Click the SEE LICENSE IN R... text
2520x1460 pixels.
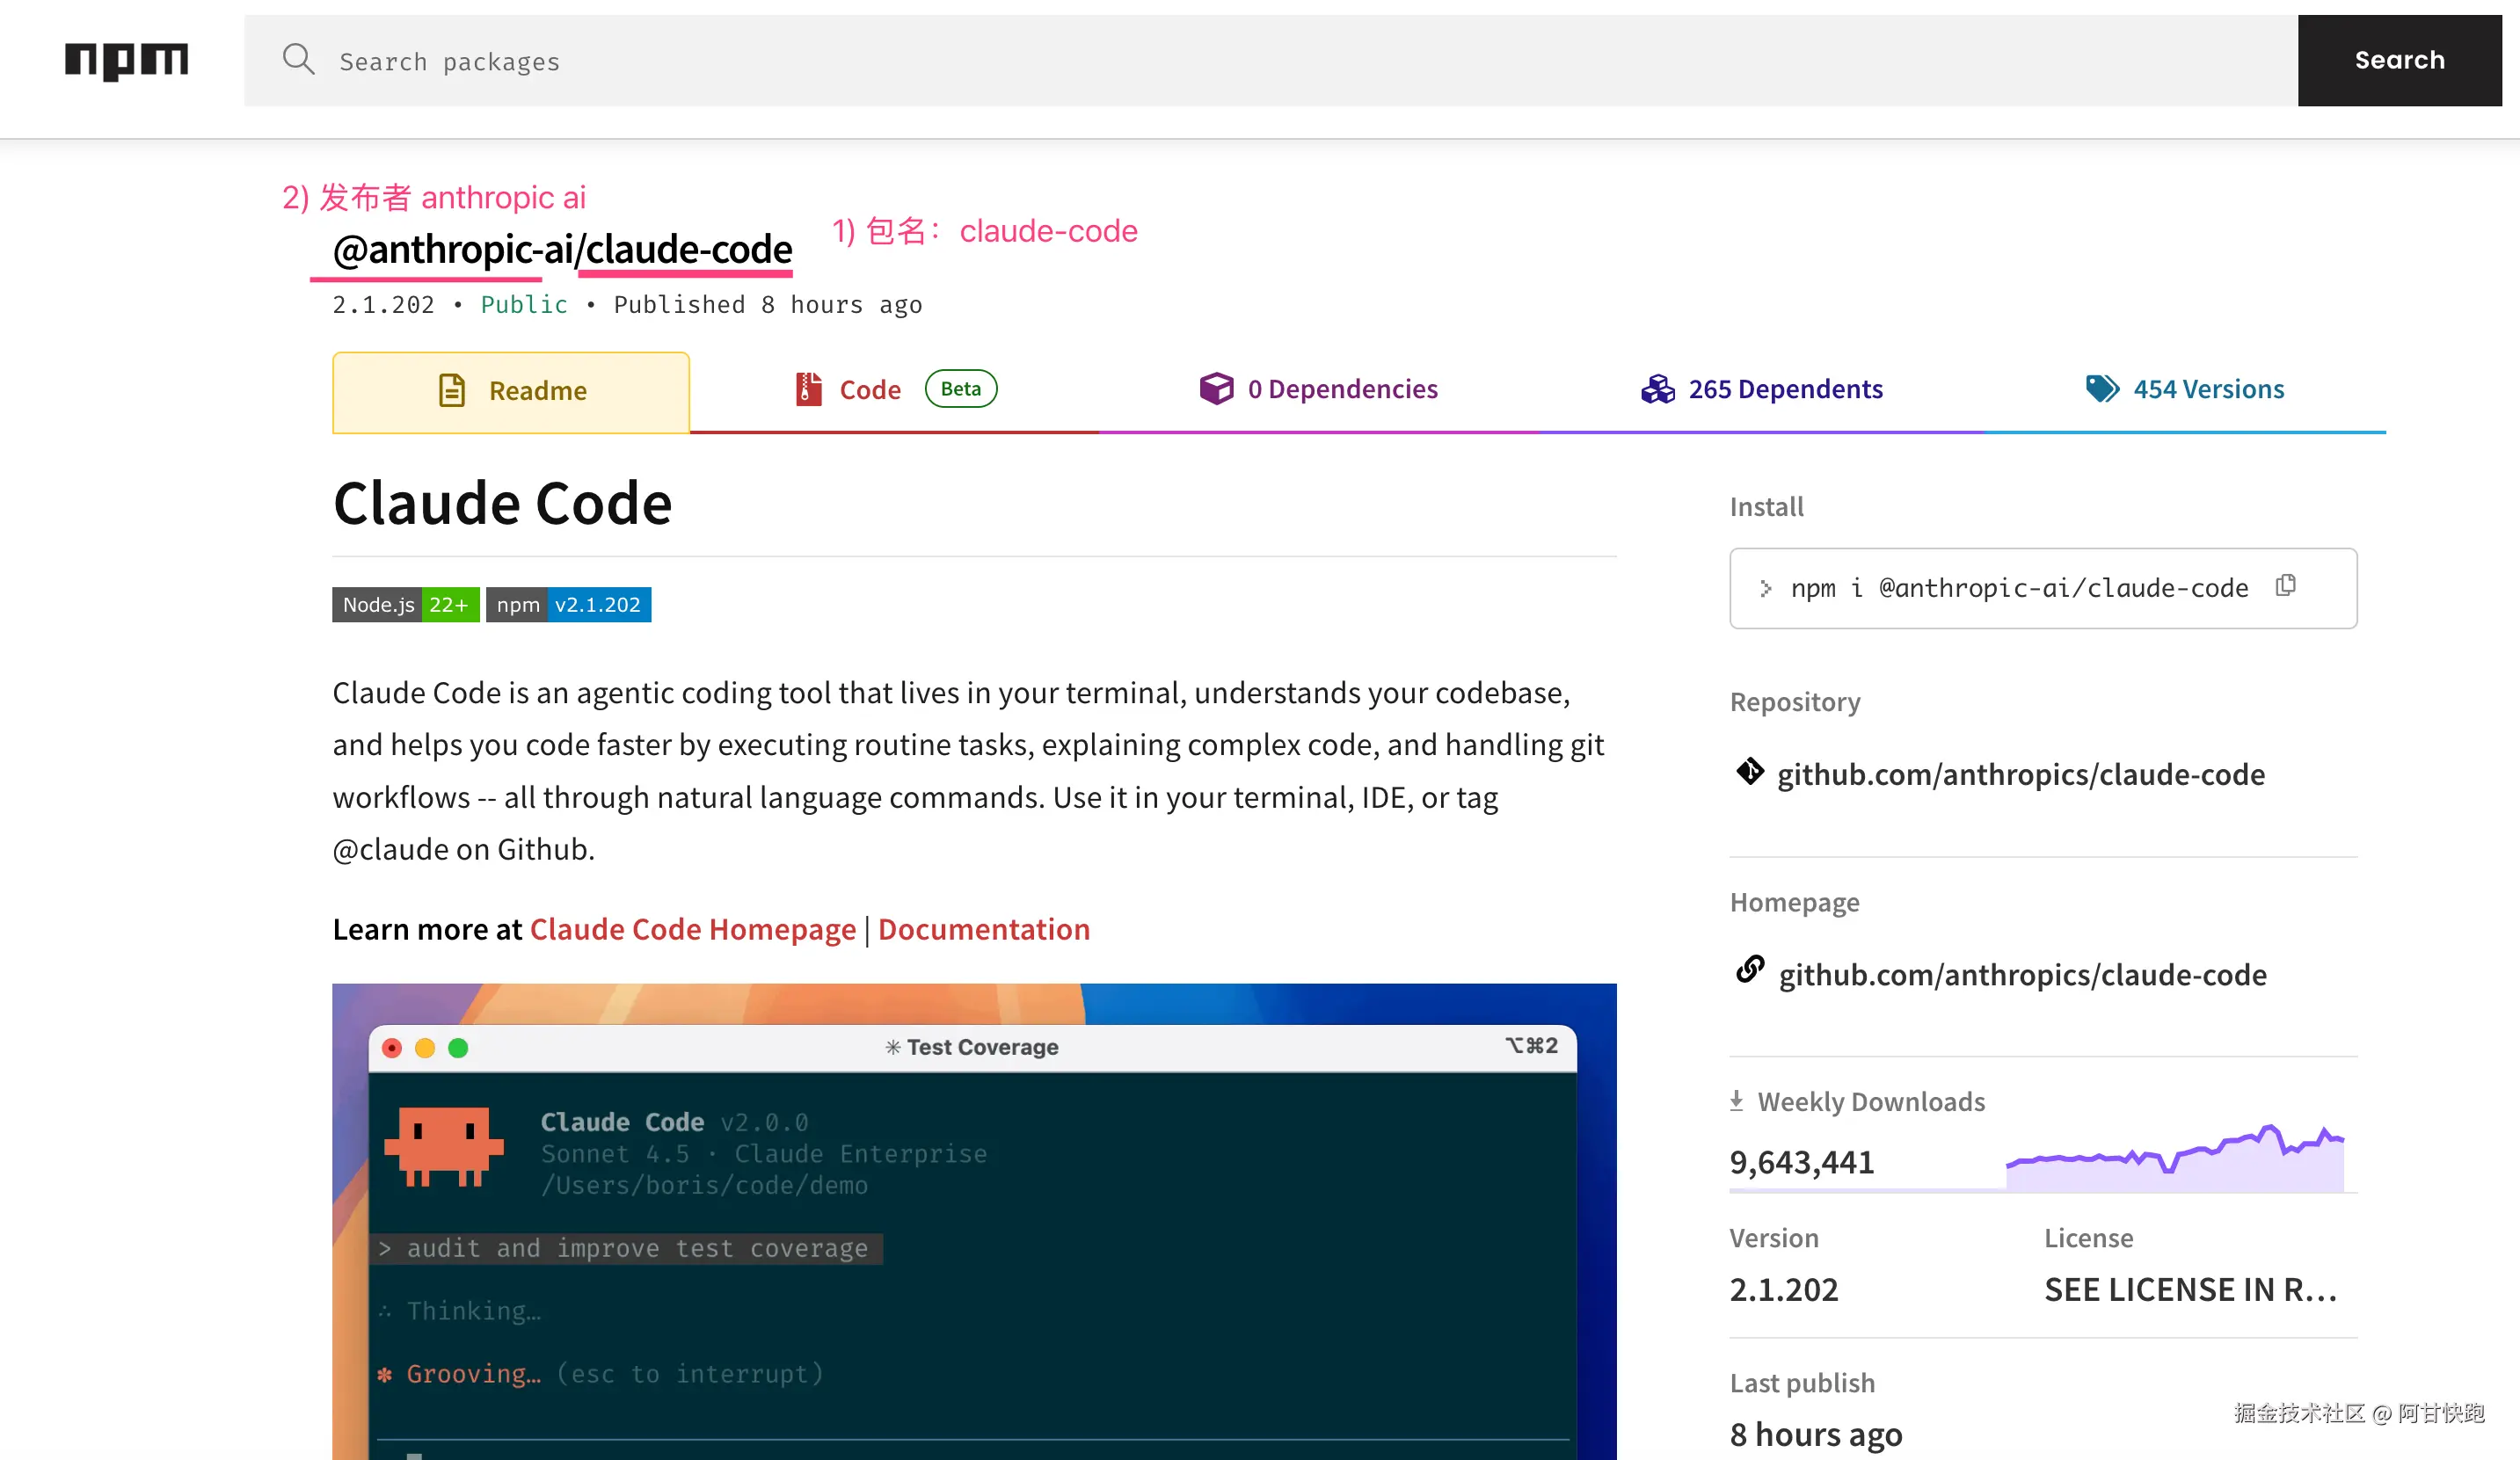pyautogui.click(x=2190, y=1289)
